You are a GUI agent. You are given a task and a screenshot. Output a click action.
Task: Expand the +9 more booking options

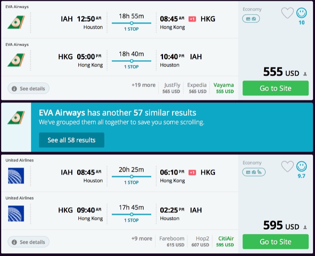tap(142, 238)
